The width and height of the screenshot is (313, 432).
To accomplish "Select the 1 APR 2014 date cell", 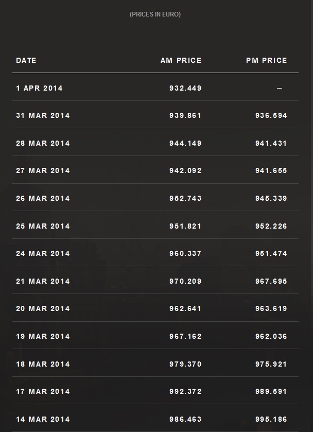I will 39,88.
